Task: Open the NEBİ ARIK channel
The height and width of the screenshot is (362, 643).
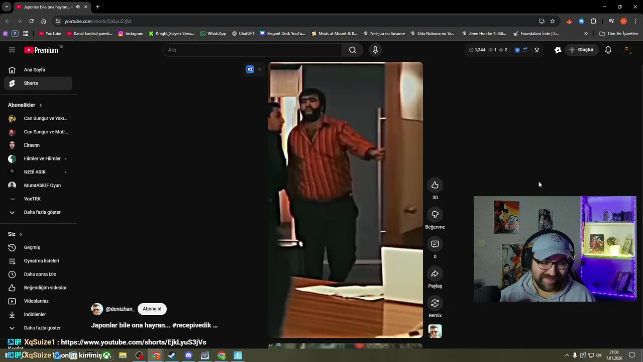Action: [x=38, y=172]
